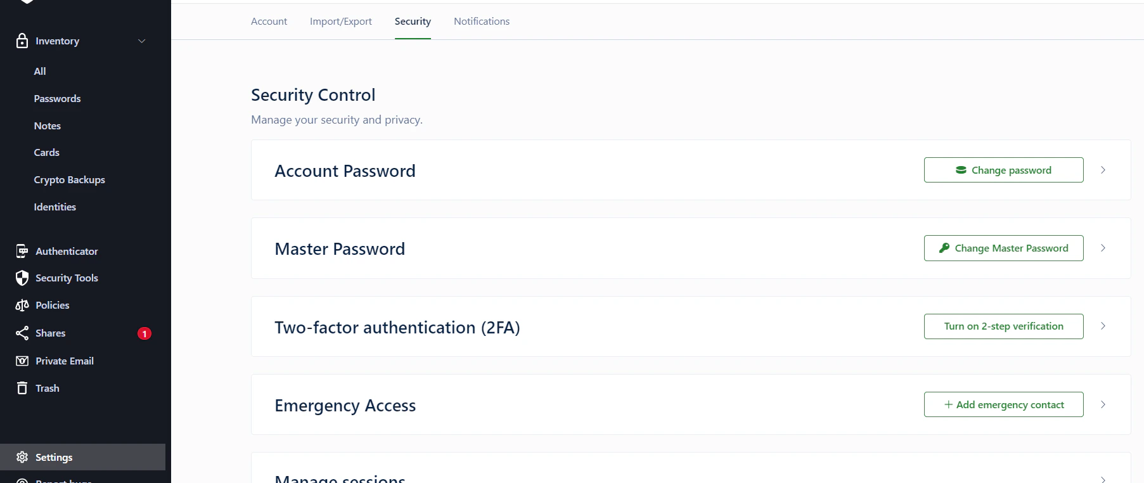Image resolution: width=1144 pixels, height=483 pixels.
Task: Open the Notifications tab
Action: click(481, 21)
